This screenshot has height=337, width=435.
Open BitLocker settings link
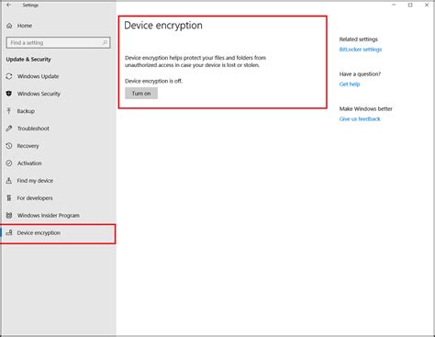[361, 50]
